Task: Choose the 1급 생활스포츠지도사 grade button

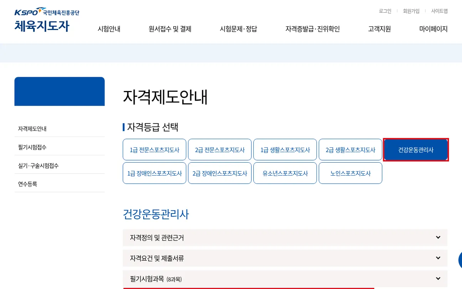Action: [x=285, y=150]
